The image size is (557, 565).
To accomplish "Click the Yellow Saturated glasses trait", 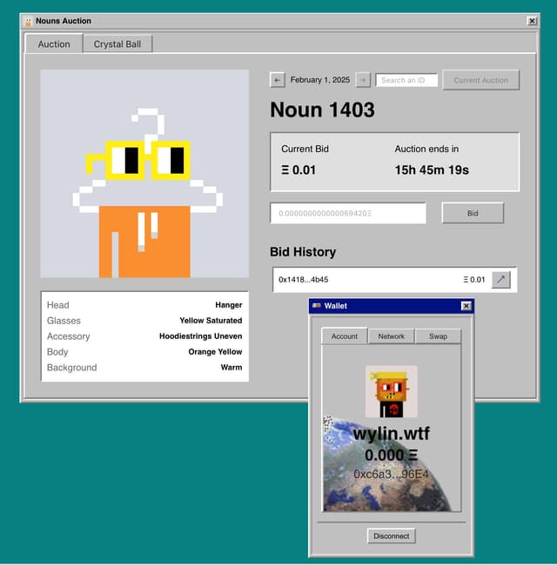I will tap(211, 321).
